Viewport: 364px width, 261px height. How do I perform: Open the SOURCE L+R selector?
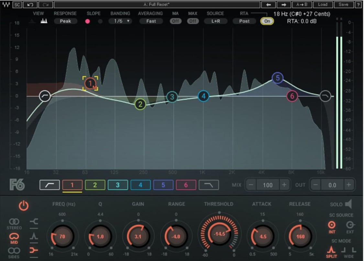click(215, 21)
